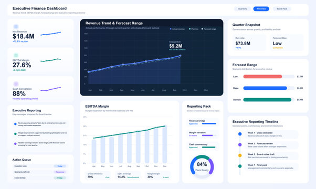Click the Revenue bridge progress bar
Image resolution: width=316 pixels, height=189 pixels.
pos(209,124)
